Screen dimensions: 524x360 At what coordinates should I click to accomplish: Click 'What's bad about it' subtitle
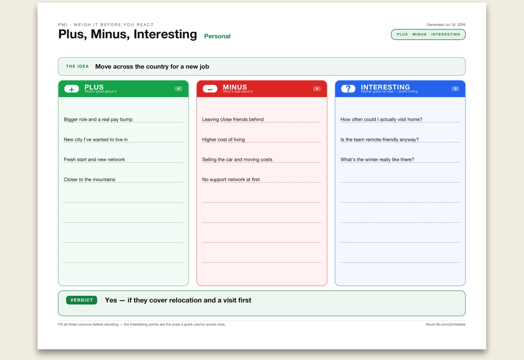[238, 91]
